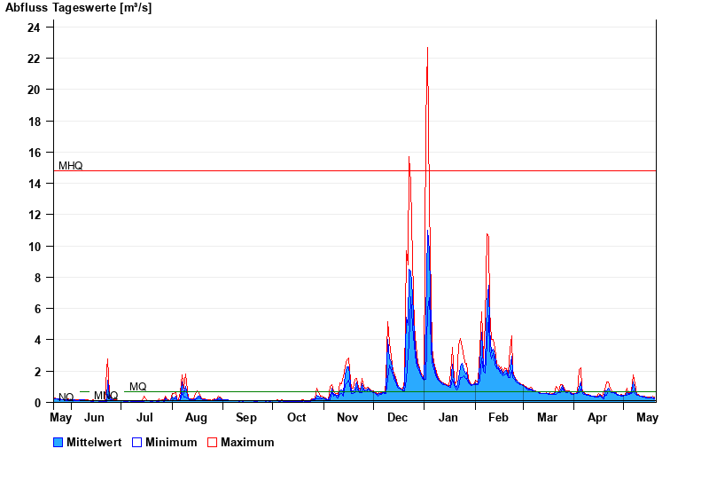Image resolution: width=709 pixels, height=488 pixels.
Task: Click the y-axis value 16
Action: pos(34,153)
